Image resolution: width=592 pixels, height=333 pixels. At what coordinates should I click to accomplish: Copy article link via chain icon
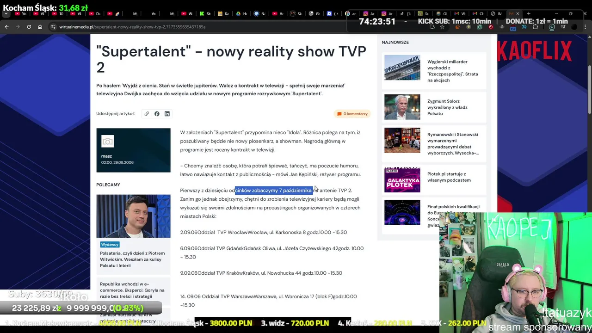click(147, 114)
